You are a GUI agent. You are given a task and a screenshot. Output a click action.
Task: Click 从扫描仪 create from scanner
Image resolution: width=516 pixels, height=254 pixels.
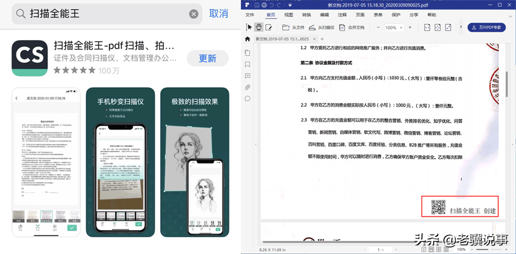click(322, 27)
